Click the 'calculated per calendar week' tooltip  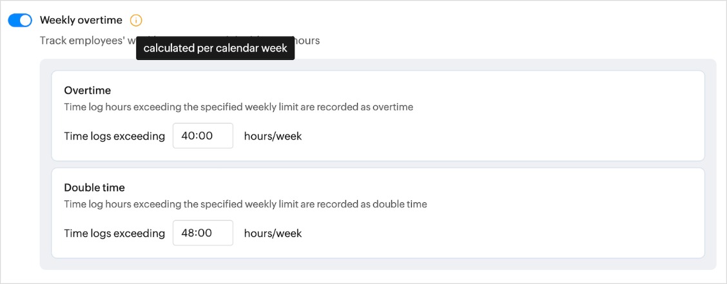[215, 48]
